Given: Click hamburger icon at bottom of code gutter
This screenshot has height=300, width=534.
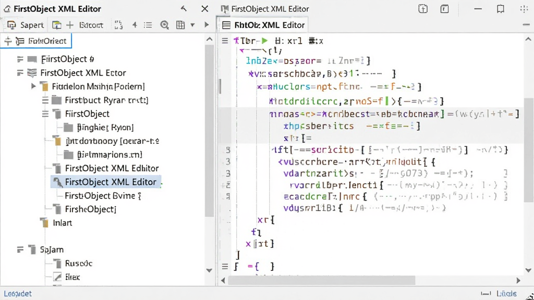Looking at the screenshot, I should [x=225, y=266].
